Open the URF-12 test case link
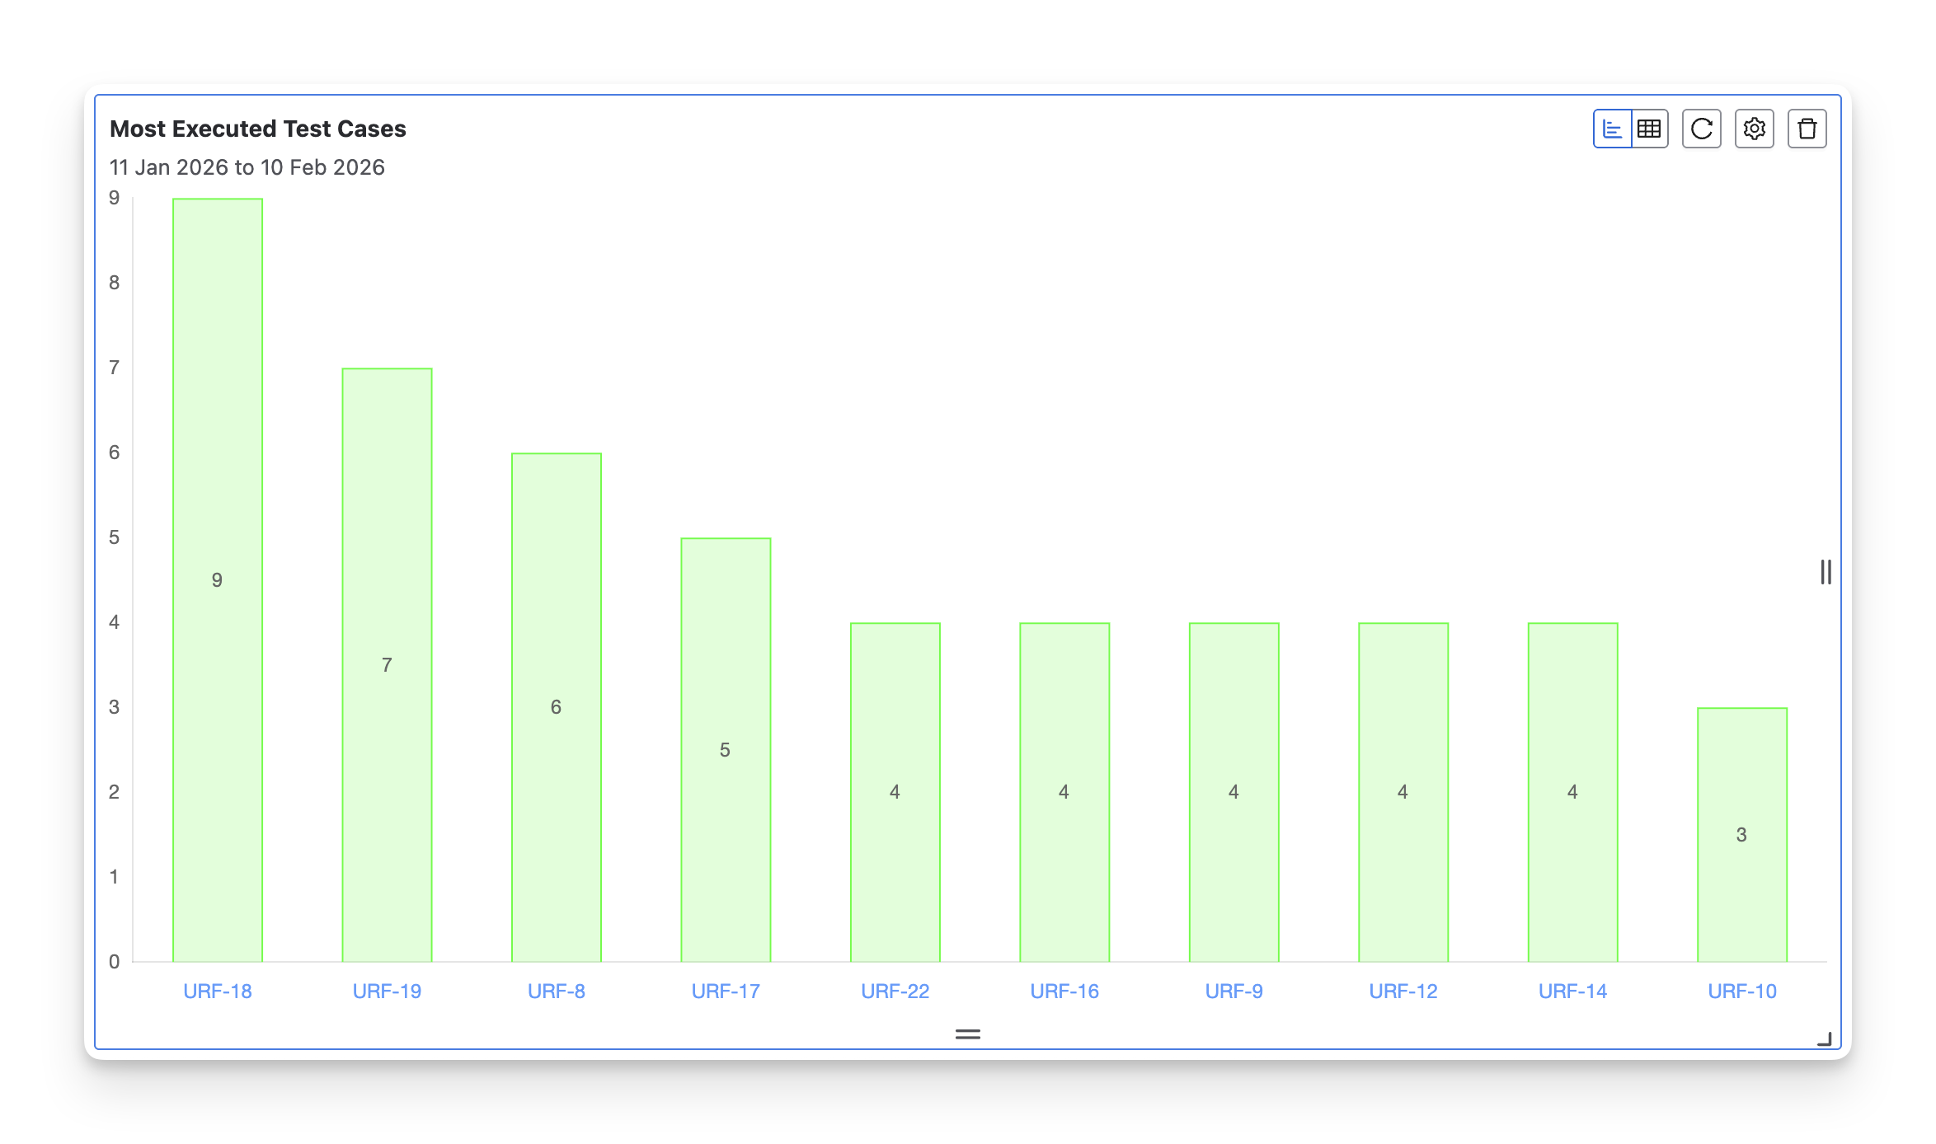 pyautogui.click(x=1403, y=991)
